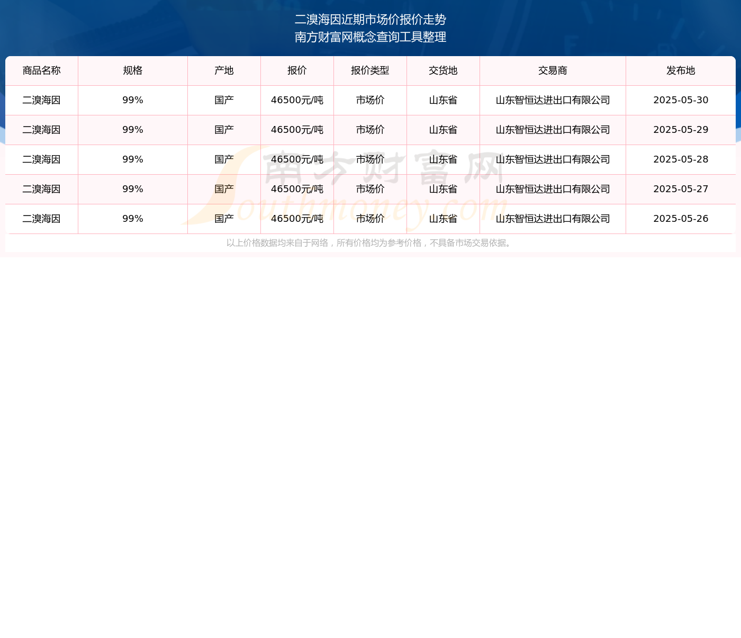Click 山东智恒达进出口有限公司 in the 2025-05-30 row
This screenshot has width=741, height=638.
[553, 100]
